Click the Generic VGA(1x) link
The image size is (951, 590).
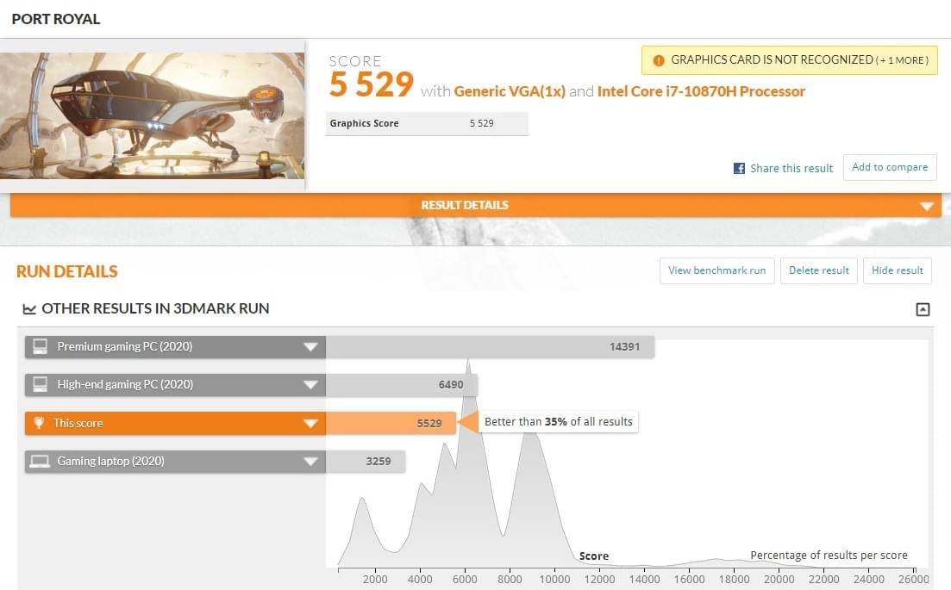(510, 91)
